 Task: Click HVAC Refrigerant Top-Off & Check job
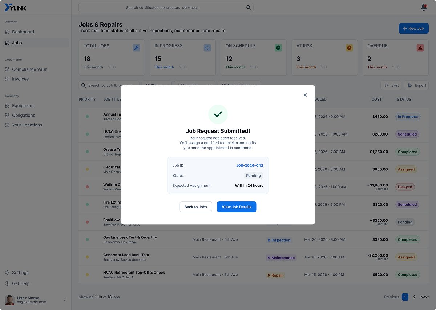[x=134, y=272]
